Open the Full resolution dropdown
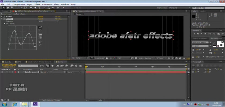225x107 pixels. pos(123,58)
